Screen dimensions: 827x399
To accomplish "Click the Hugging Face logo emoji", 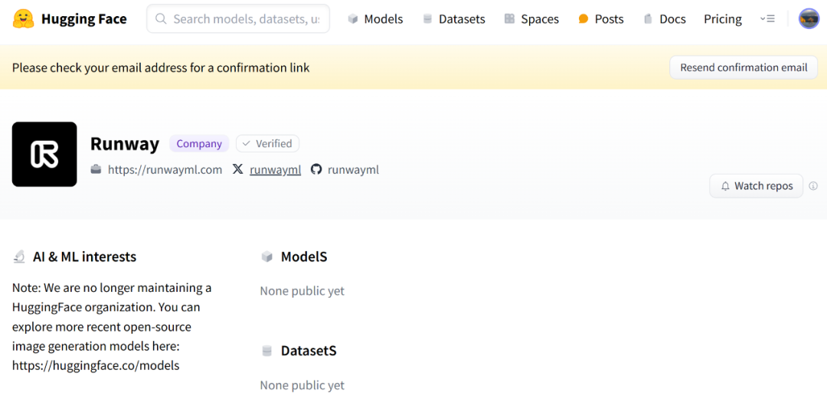I will [x=24, y=19].
